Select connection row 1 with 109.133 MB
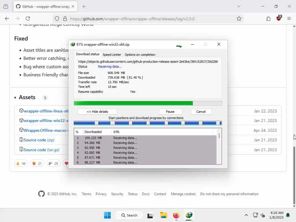The height and width of the screenshot is (222, 296). [x=145, y=138]
